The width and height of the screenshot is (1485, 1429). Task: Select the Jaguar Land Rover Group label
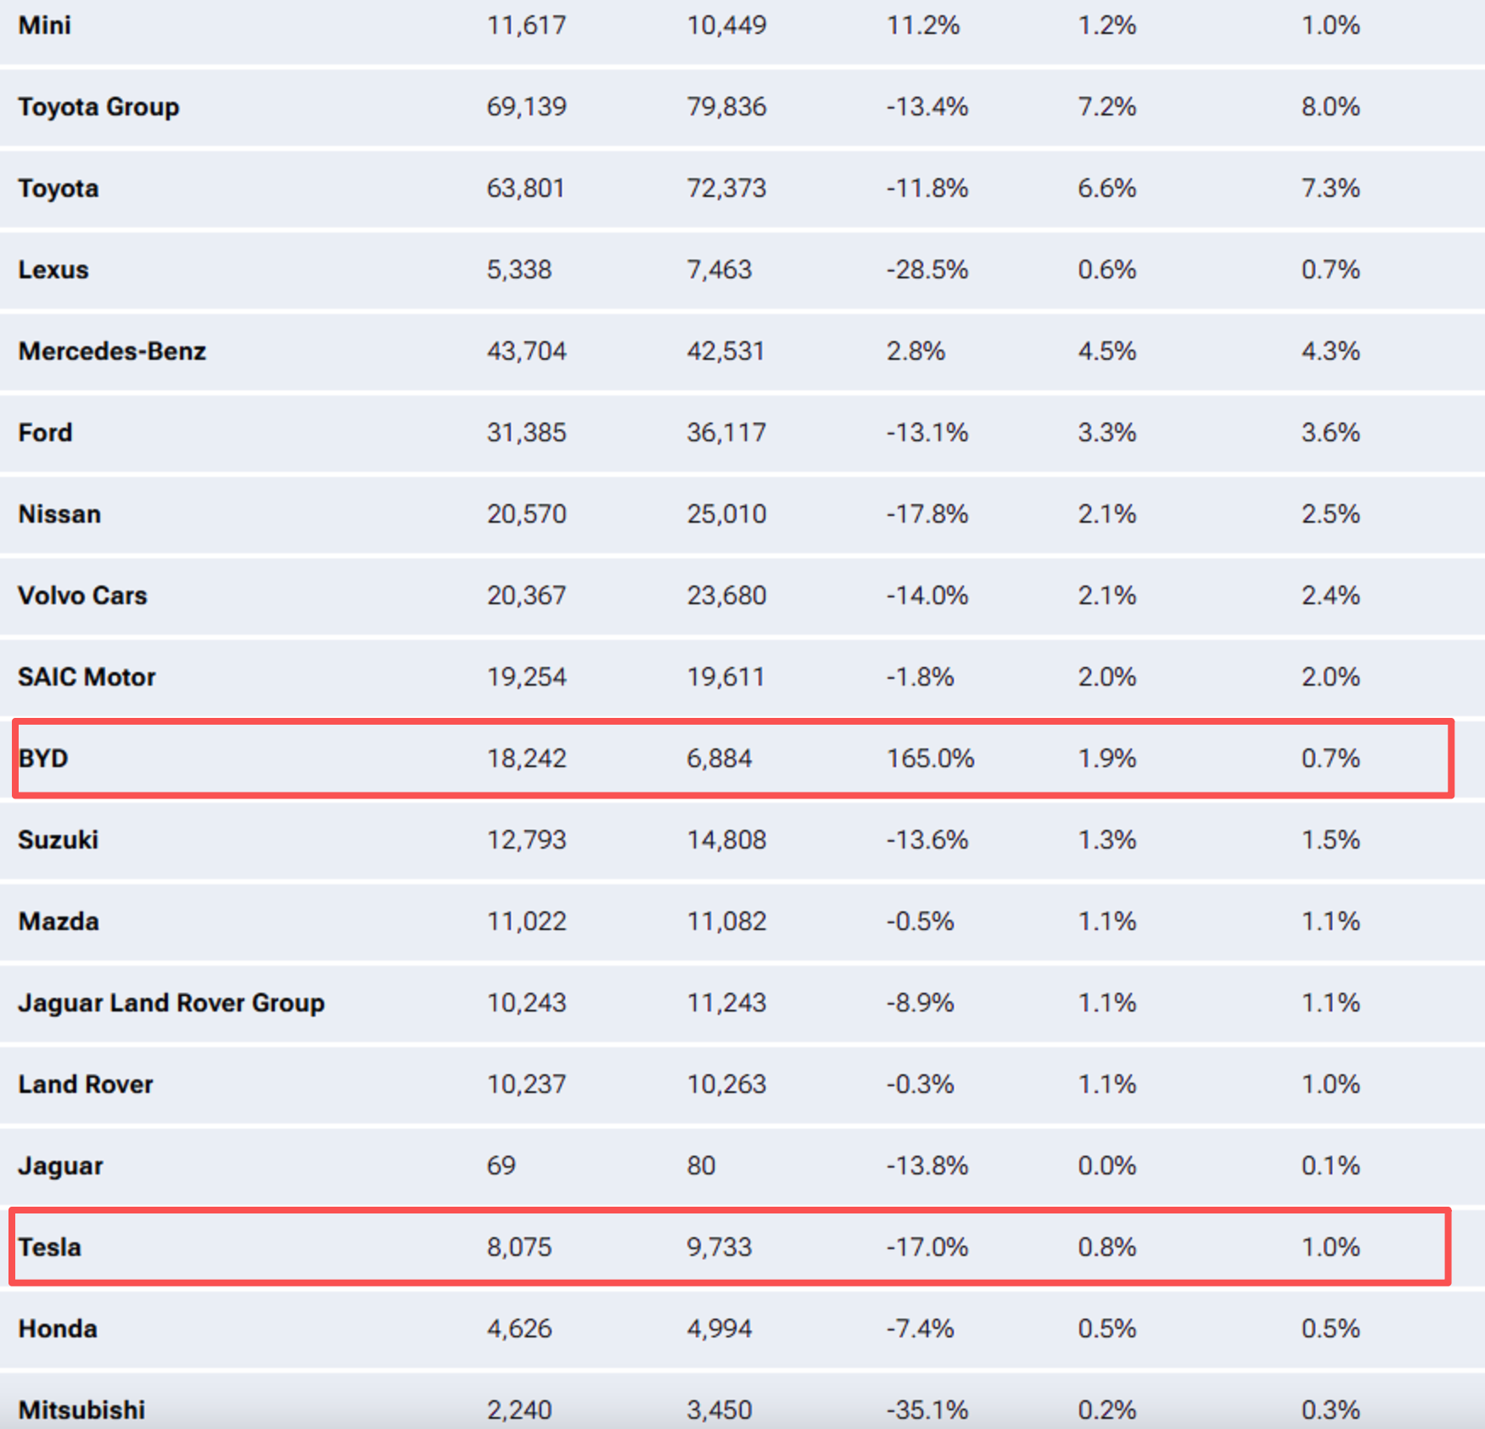(171, 1002)
